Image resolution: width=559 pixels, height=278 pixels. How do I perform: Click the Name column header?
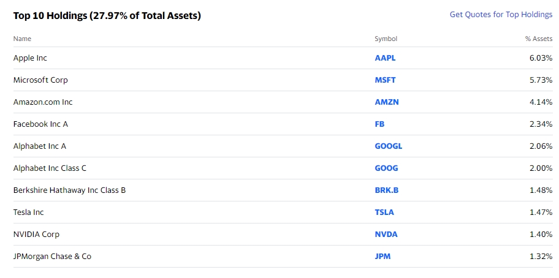pyautogui.click(x=22, y=39)
